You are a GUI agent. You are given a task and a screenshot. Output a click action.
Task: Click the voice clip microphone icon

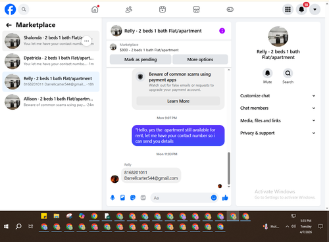point(113,198)
